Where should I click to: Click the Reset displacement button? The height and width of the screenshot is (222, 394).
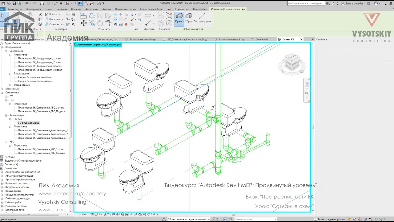pos(189,18)
